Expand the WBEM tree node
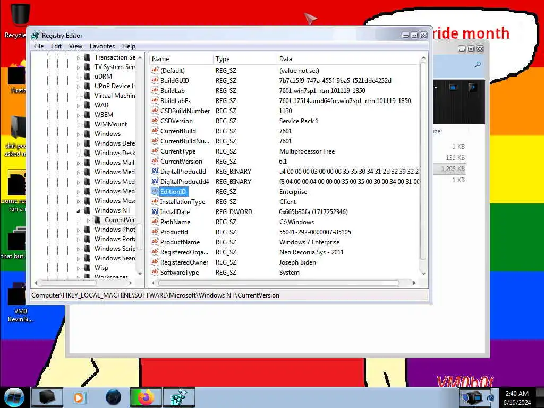The width and height of the screenshot is (544, 408). [78, 115]
